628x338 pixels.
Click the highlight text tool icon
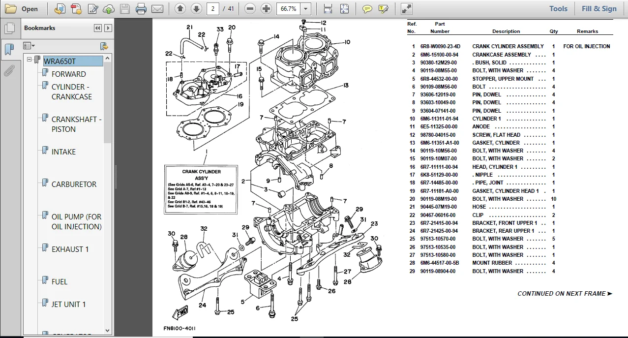(x=384, y=9)
